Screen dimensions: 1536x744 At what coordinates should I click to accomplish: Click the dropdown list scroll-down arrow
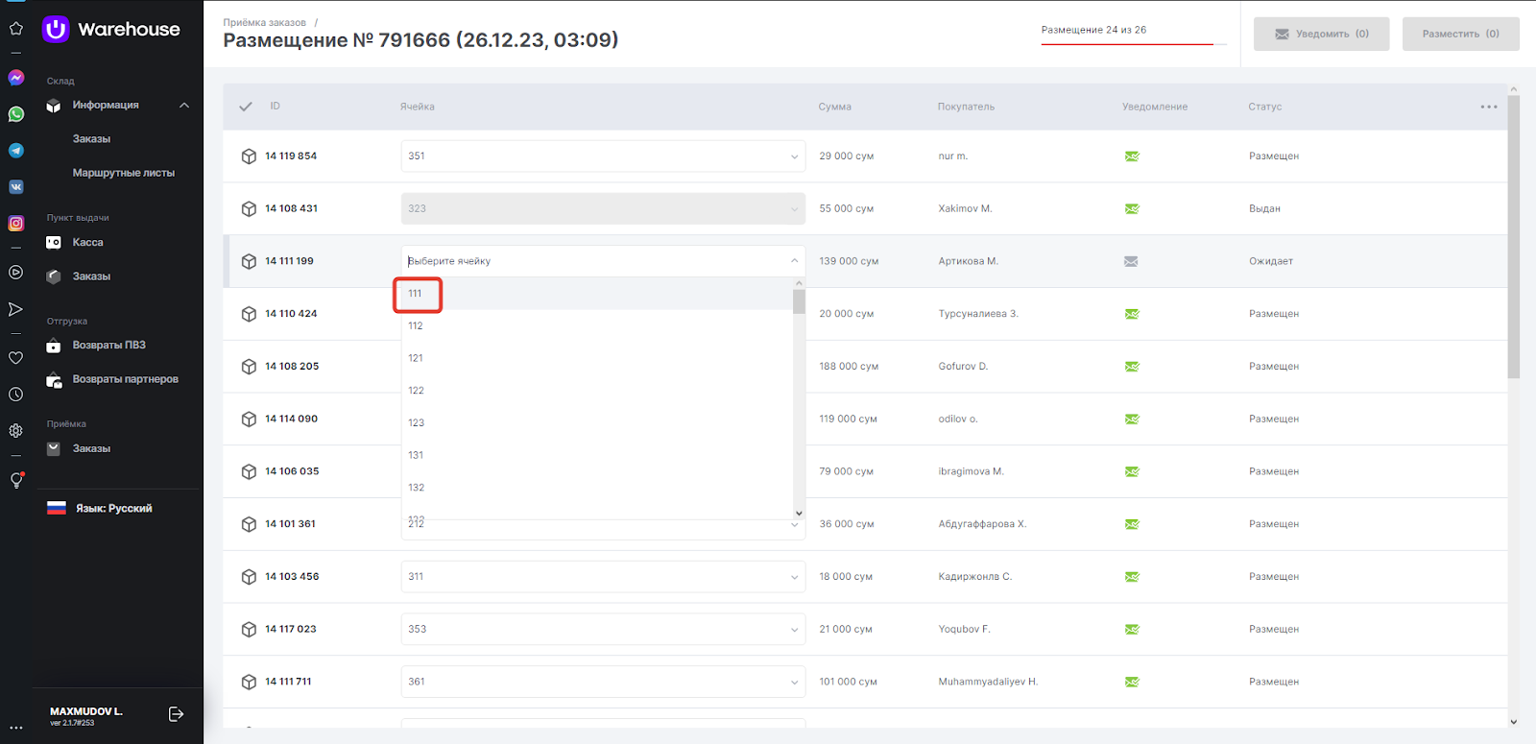[799, 514]
